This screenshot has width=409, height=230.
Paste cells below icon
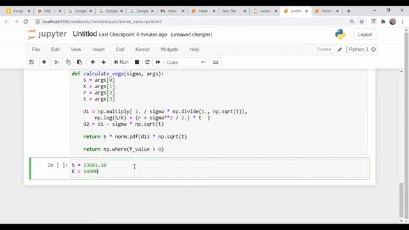(79, 62)
